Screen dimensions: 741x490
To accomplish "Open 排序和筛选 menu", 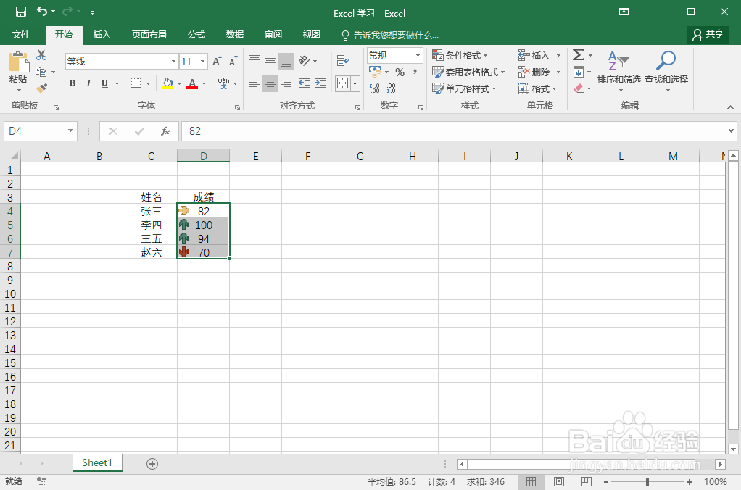I will click(618, 71).
